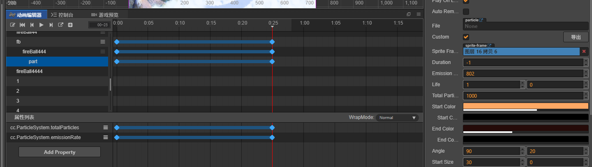Screen dimensions: 592x167
Task: Open the WrapMode dropdown
Action: (397, 118)
